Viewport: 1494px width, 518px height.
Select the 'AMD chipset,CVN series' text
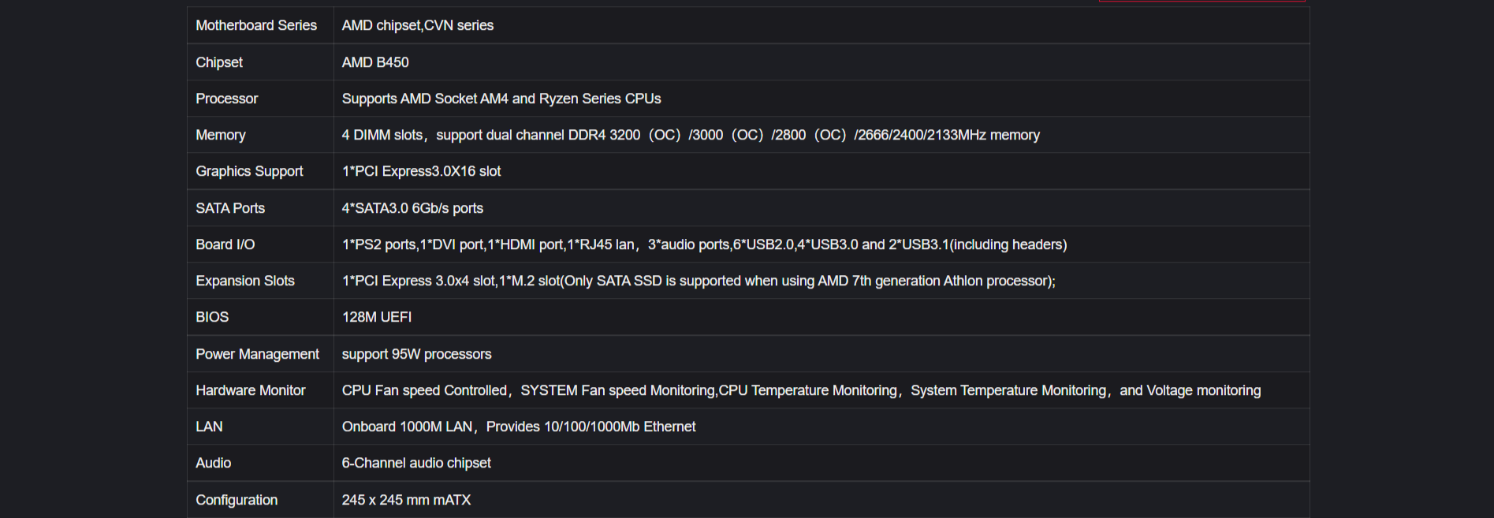417,25
